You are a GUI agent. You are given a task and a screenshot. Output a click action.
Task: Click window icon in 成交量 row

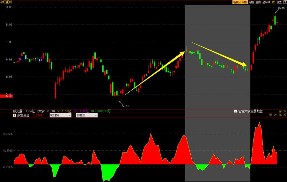(x=280, y=111)
